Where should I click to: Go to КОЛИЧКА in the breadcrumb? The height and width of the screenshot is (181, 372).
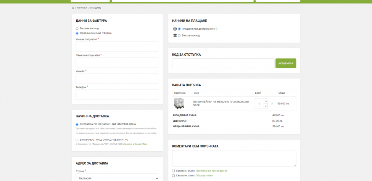point(82,8)
